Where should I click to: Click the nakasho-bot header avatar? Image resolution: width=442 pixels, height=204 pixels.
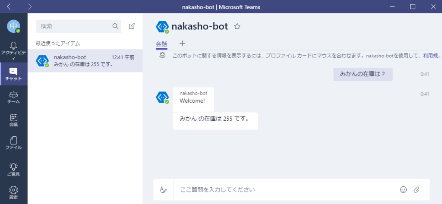[x=162, y=27]
